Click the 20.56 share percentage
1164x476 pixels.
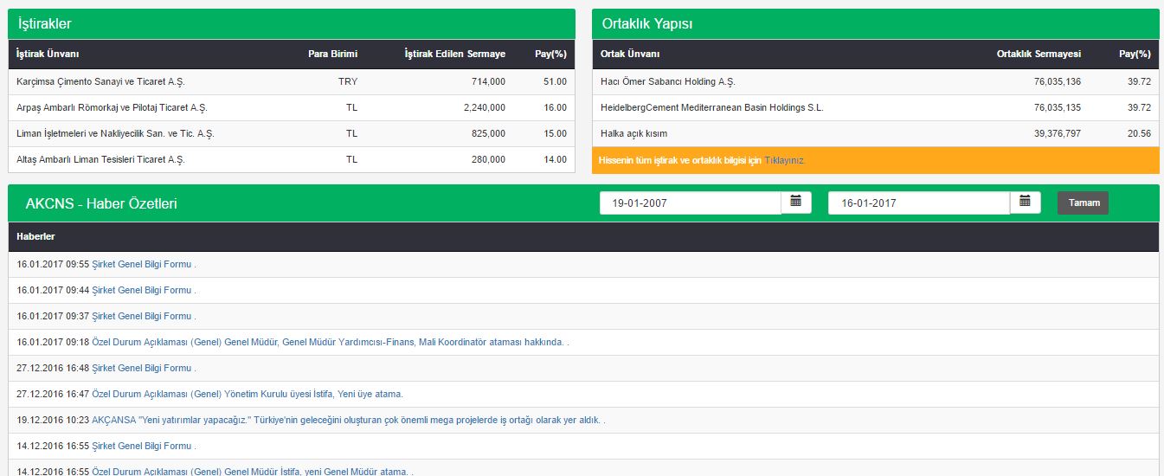(x=1139, y=133)
